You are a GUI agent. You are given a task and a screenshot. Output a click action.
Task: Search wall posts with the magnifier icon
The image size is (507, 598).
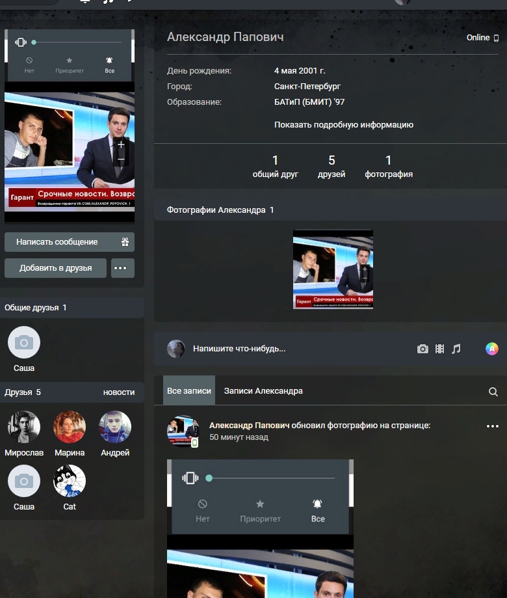pyautogui.click(x=493, y=392)
